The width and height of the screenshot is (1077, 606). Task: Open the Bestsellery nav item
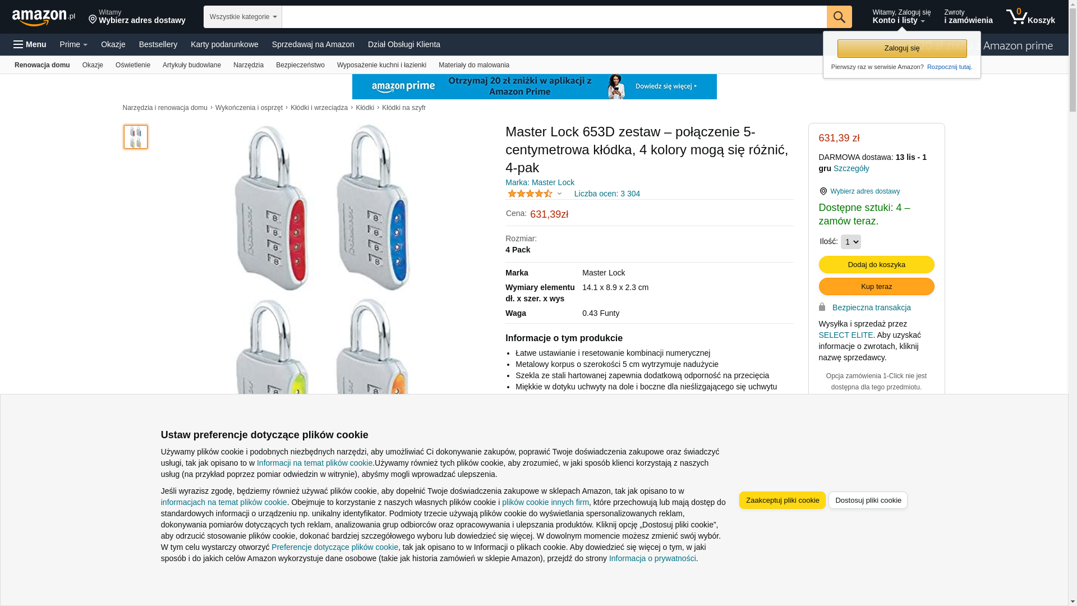coord(158,44)
